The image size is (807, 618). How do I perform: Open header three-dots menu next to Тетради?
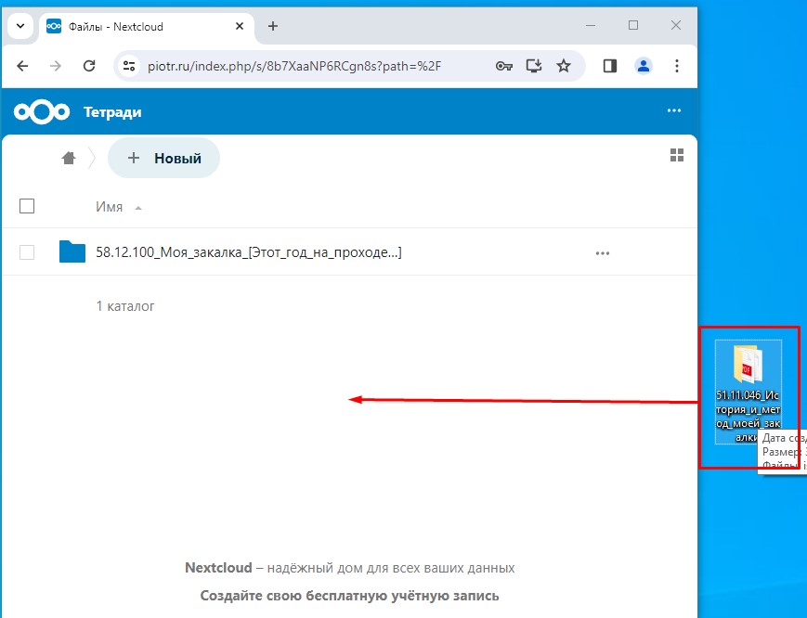tap(673, 111)
